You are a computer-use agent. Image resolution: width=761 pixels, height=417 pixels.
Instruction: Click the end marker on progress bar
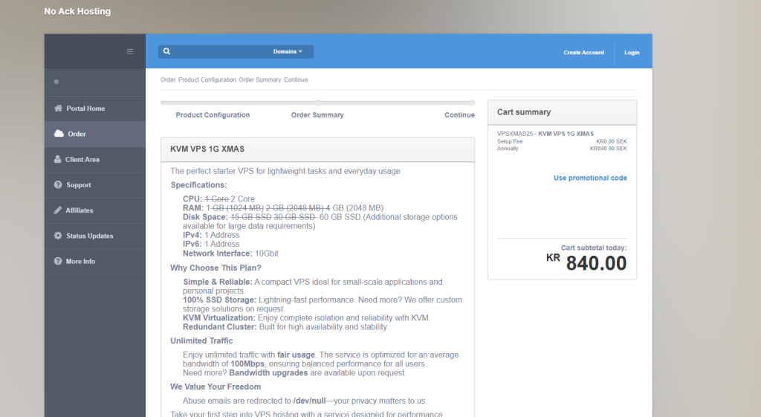472,103
